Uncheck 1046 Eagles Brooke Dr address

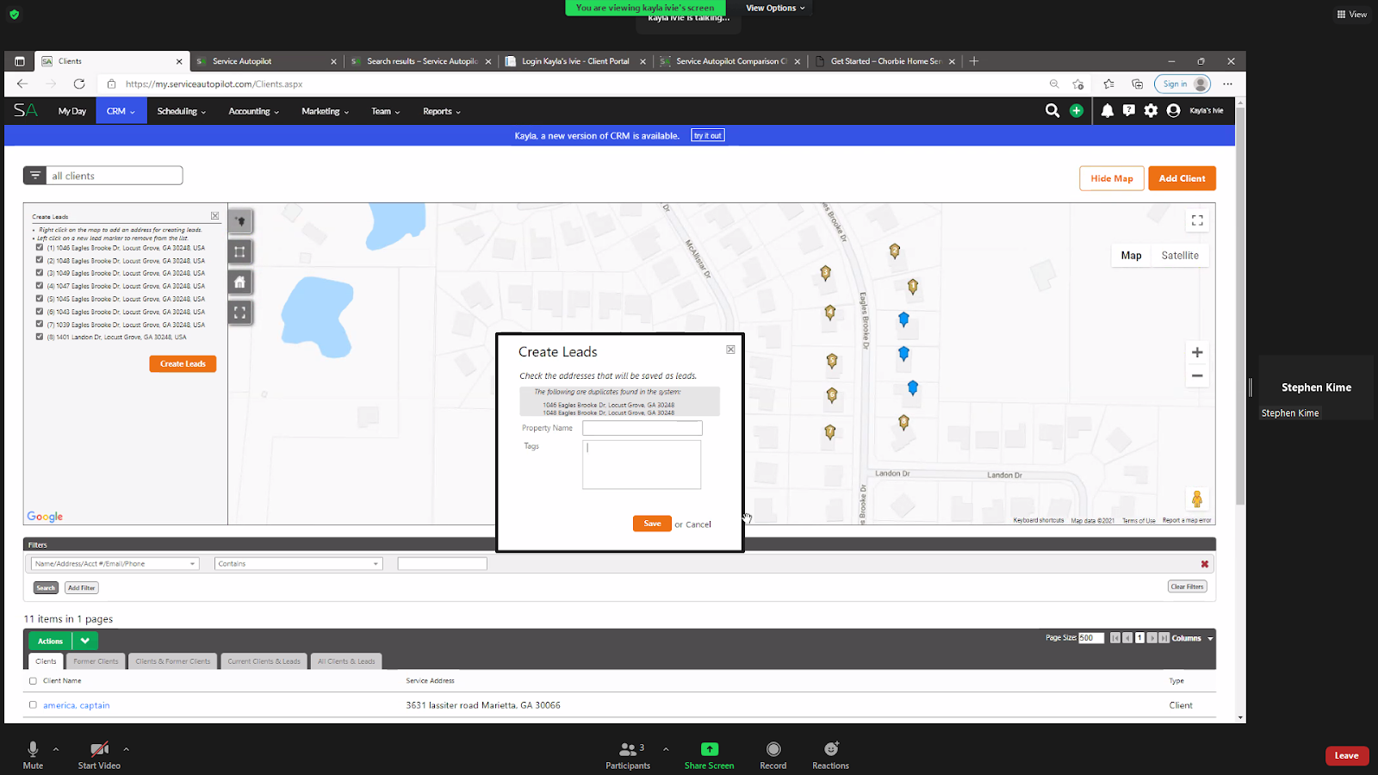point(40,247)
